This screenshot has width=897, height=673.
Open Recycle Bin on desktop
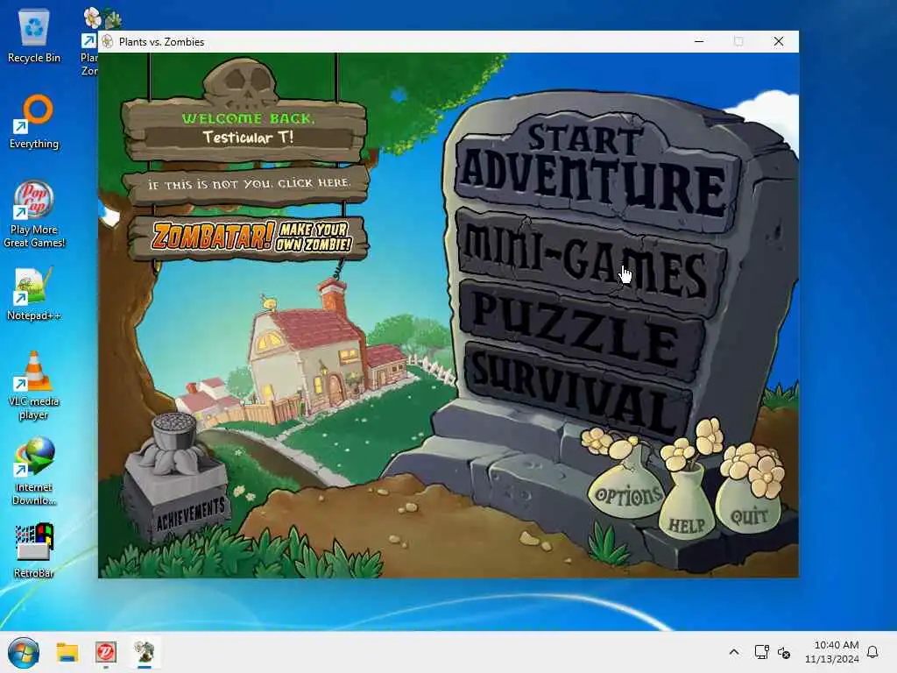coord(34,37)
